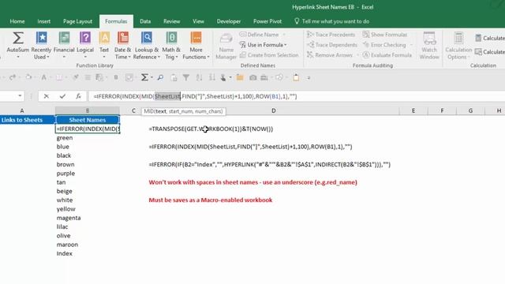
Task: Click the magnifier icon in quick access toolbar
Action: [x=160, y=77]
